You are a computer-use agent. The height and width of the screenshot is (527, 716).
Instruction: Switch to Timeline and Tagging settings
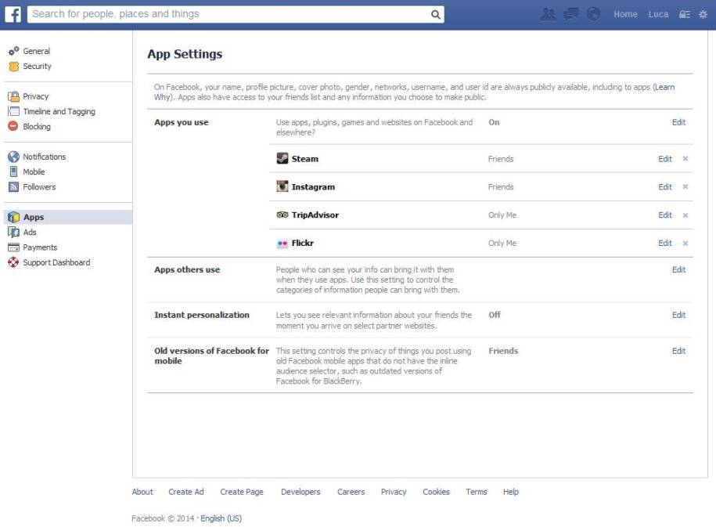tap(58, 111)
